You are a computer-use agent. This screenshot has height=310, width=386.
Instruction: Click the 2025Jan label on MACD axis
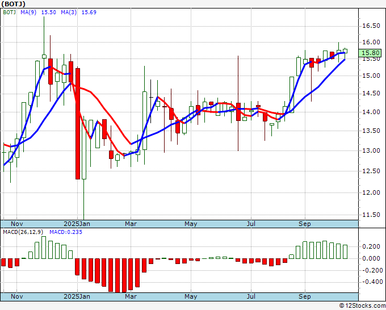pyautogui.click(x=77, y=296)
